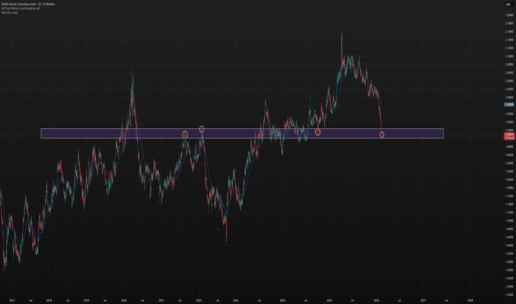Click the 2022 label on the time axis
Viewport: 516px width, 304px height.
coord(199,300)
